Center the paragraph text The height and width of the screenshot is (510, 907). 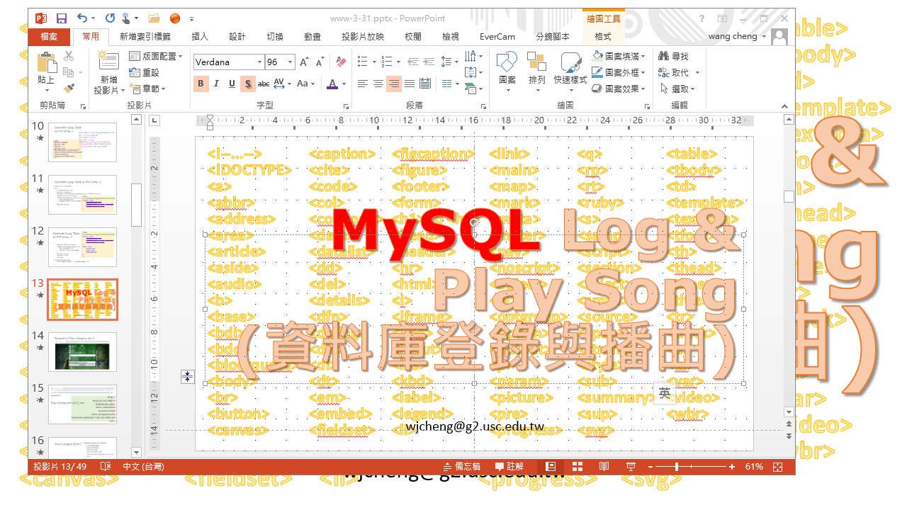[378, 84]
